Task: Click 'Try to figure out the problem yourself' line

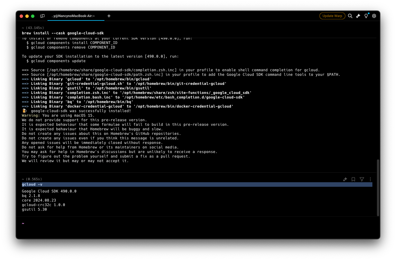Action: (x=106, y=156)
